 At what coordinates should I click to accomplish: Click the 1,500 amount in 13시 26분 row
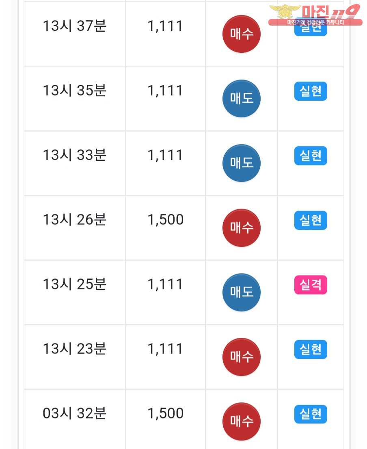[166, 220]
